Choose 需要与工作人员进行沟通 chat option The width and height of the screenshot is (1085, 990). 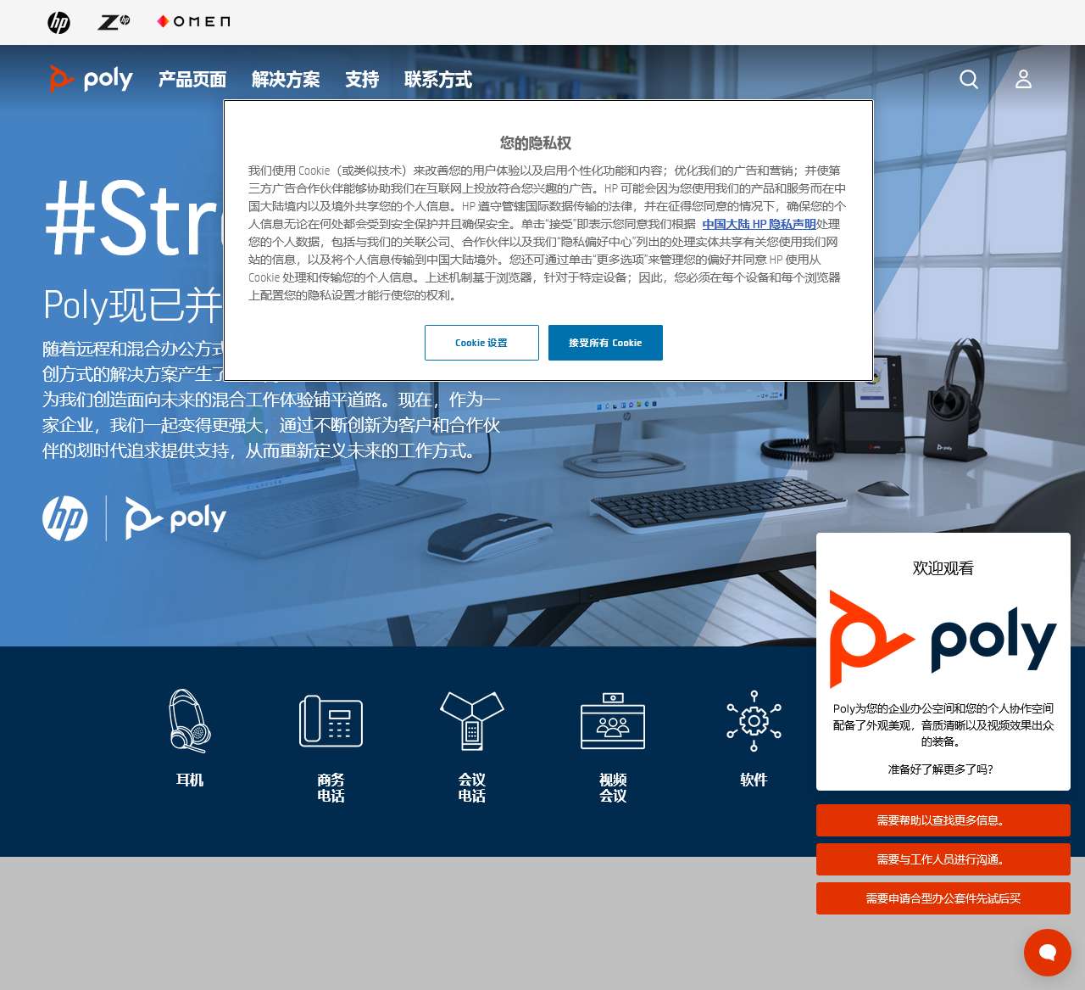pos(943,859)
